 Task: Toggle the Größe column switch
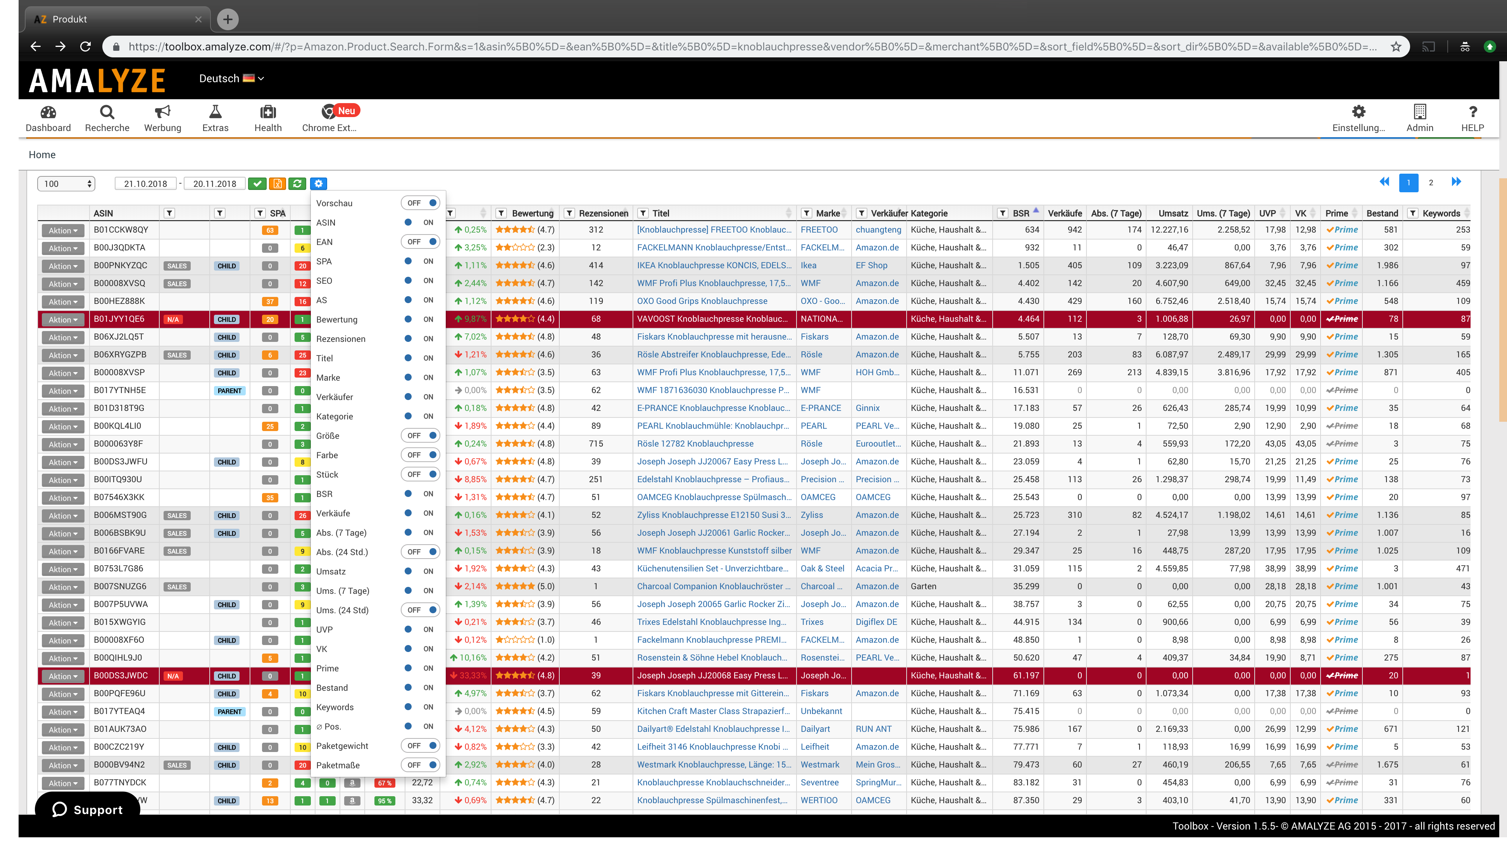[x=421, y=435]
